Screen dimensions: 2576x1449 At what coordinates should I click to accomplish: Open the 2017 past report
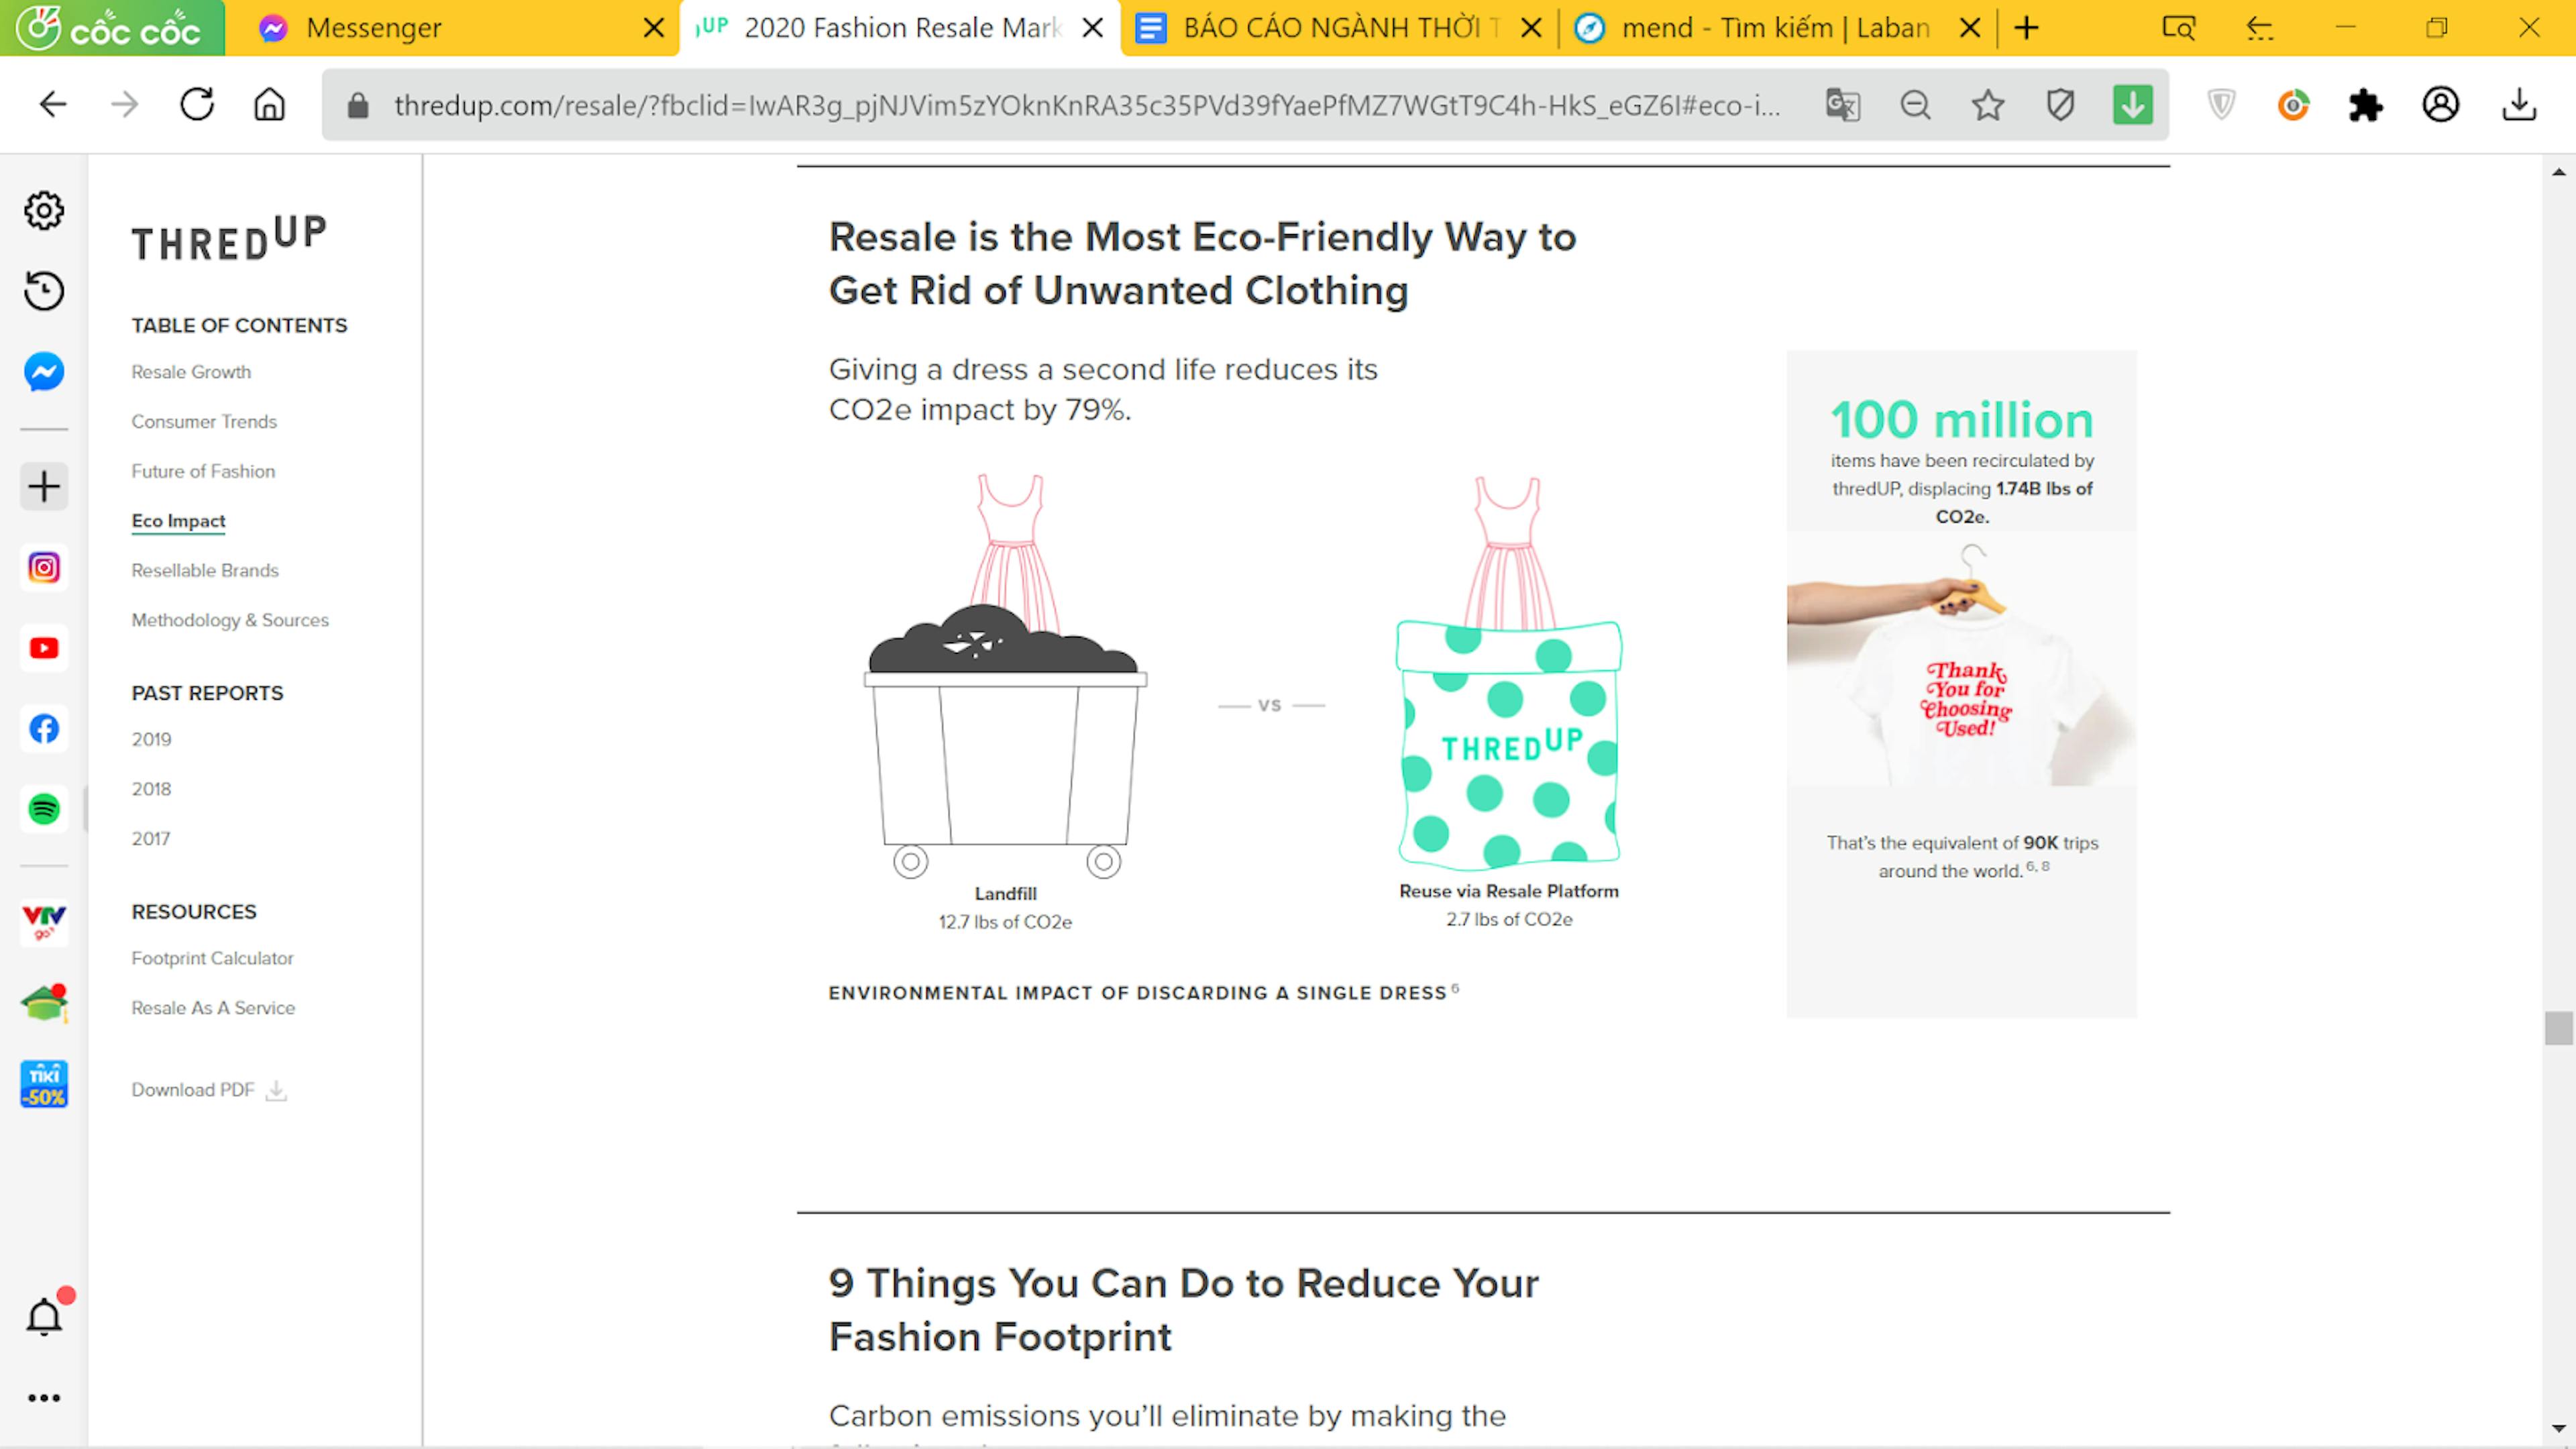coord(151,839)
